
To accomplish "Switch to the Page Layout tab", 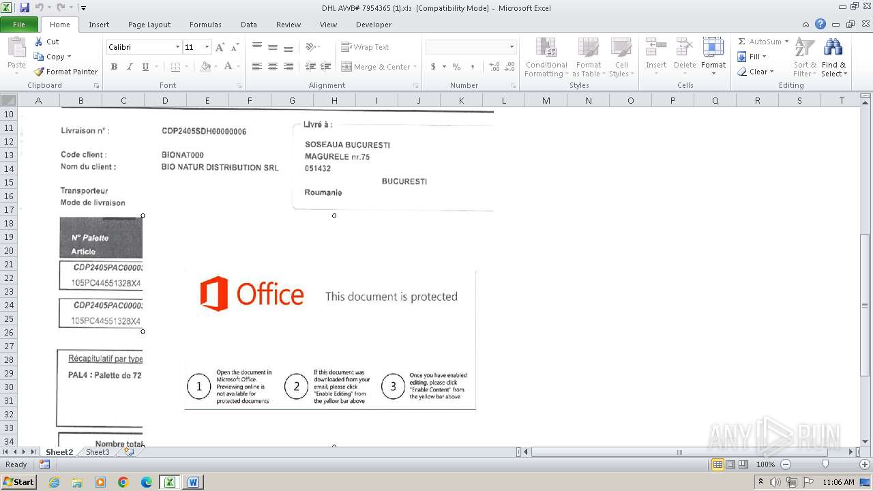I will coord(149,25).
